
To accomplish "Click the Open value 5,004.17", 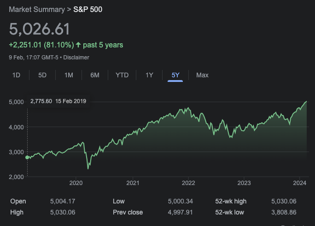I will click(x=63, y=201).
